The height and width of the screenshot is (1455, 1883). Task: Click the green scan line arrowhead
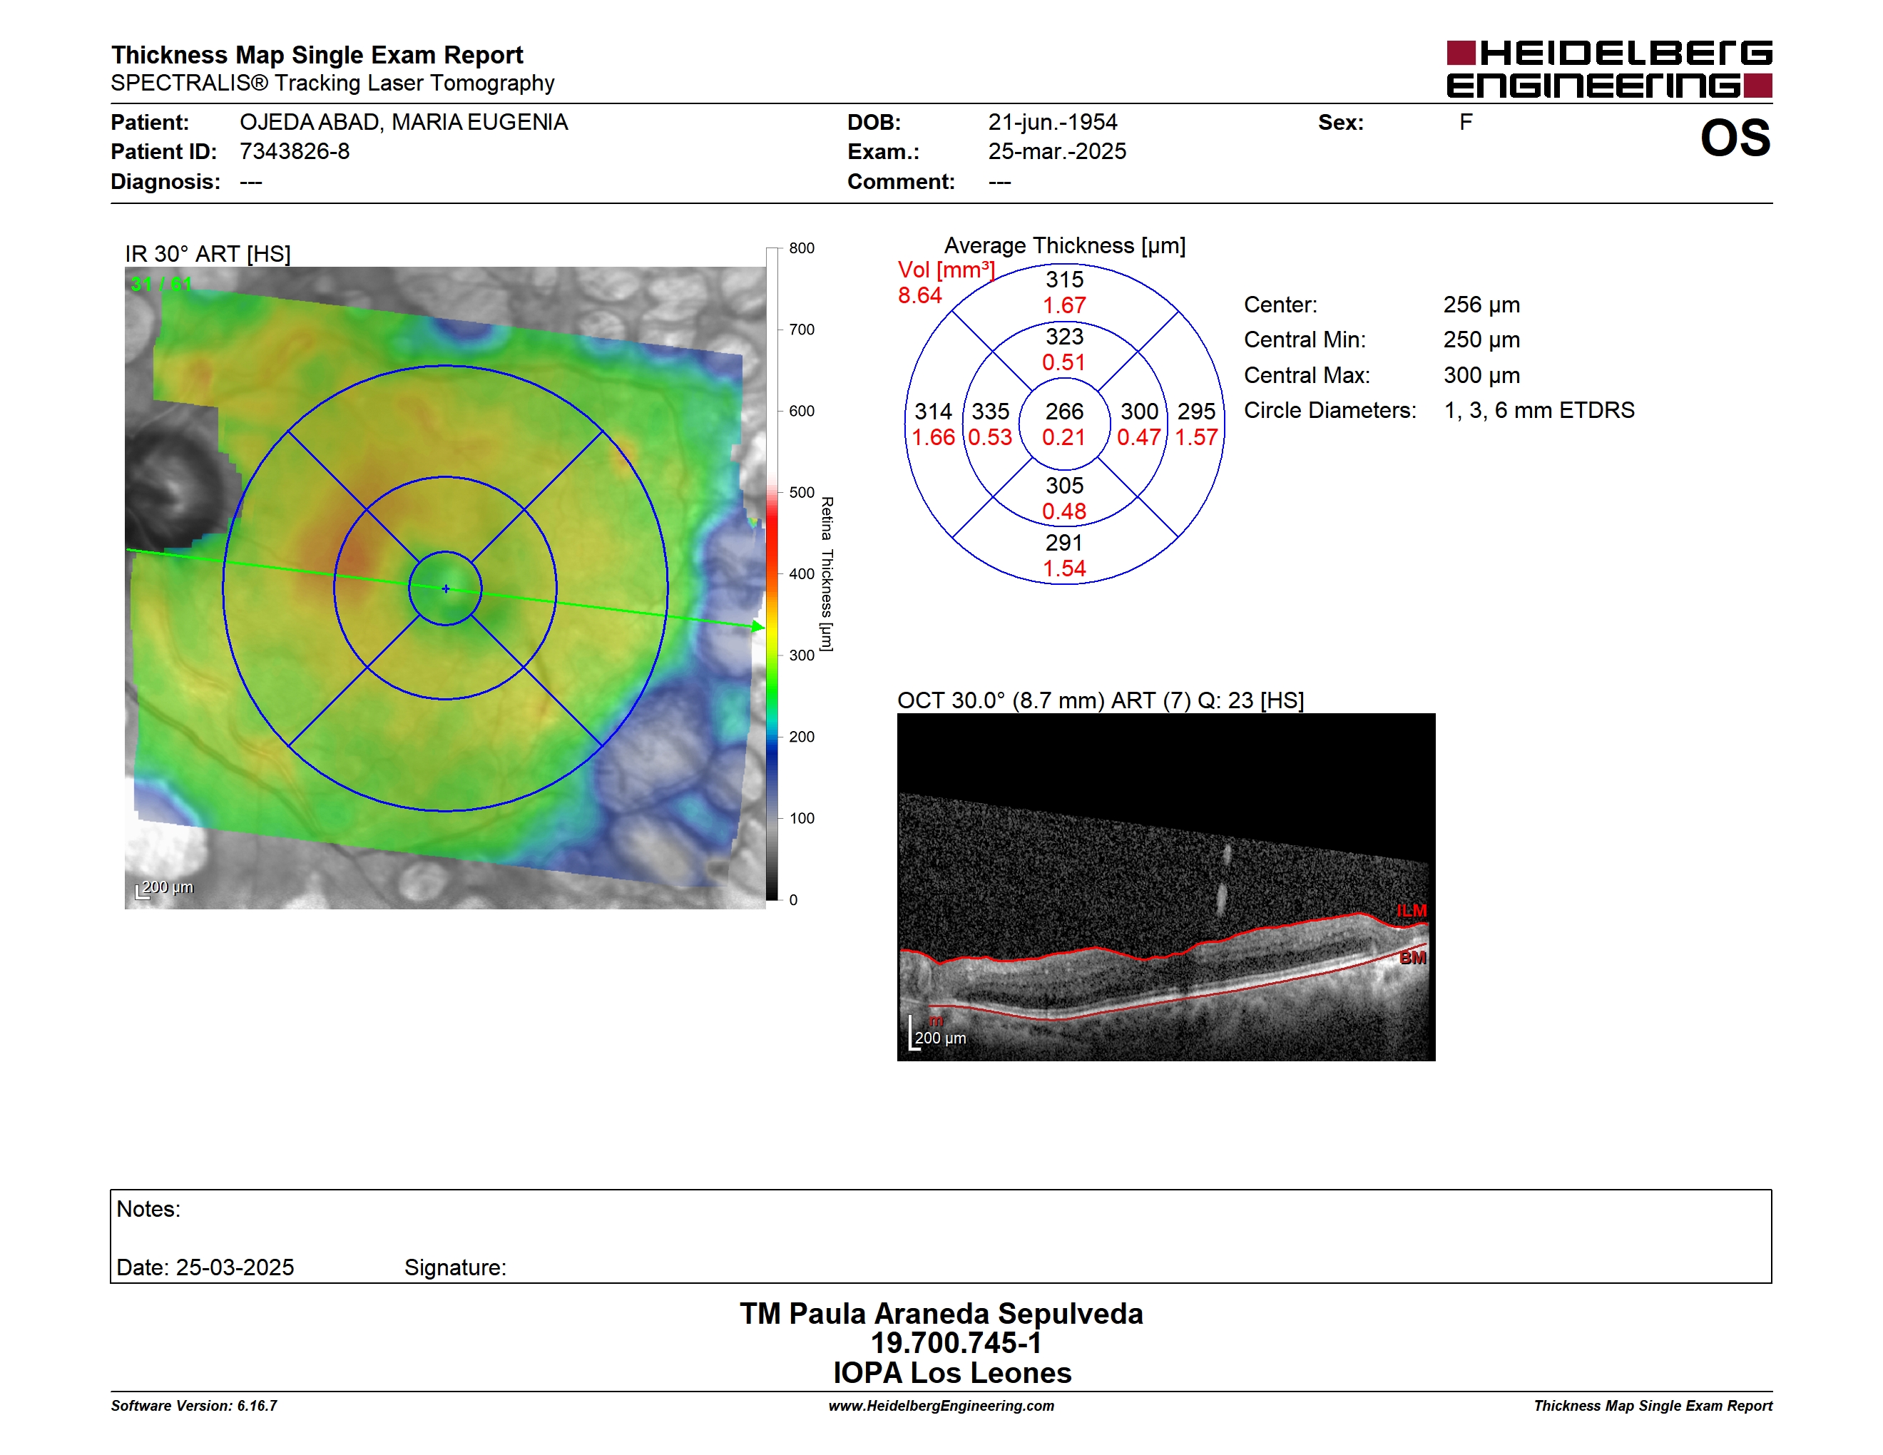pyautogui.click(x=758, y=627)
